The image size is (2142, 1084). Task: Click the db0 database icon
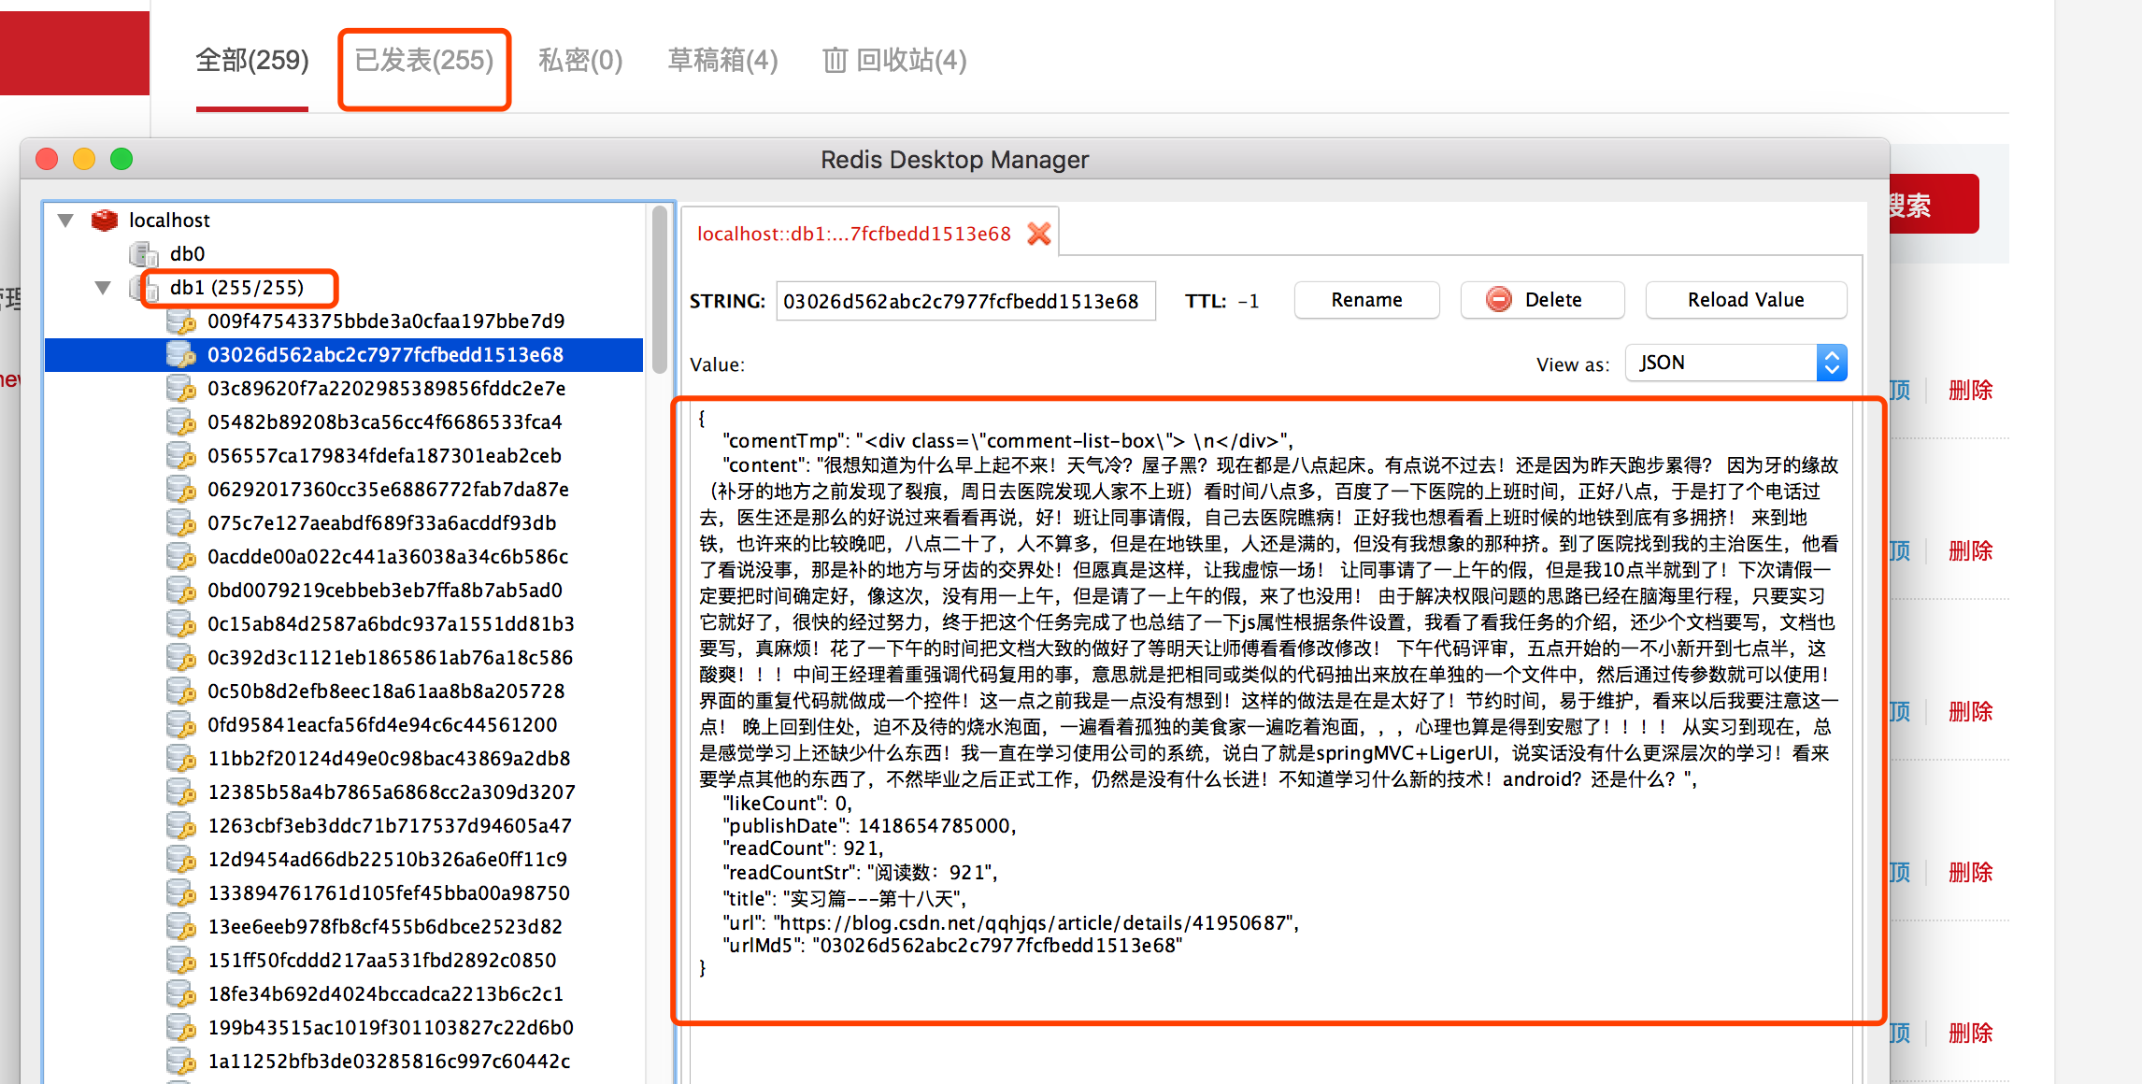point(144,254)
